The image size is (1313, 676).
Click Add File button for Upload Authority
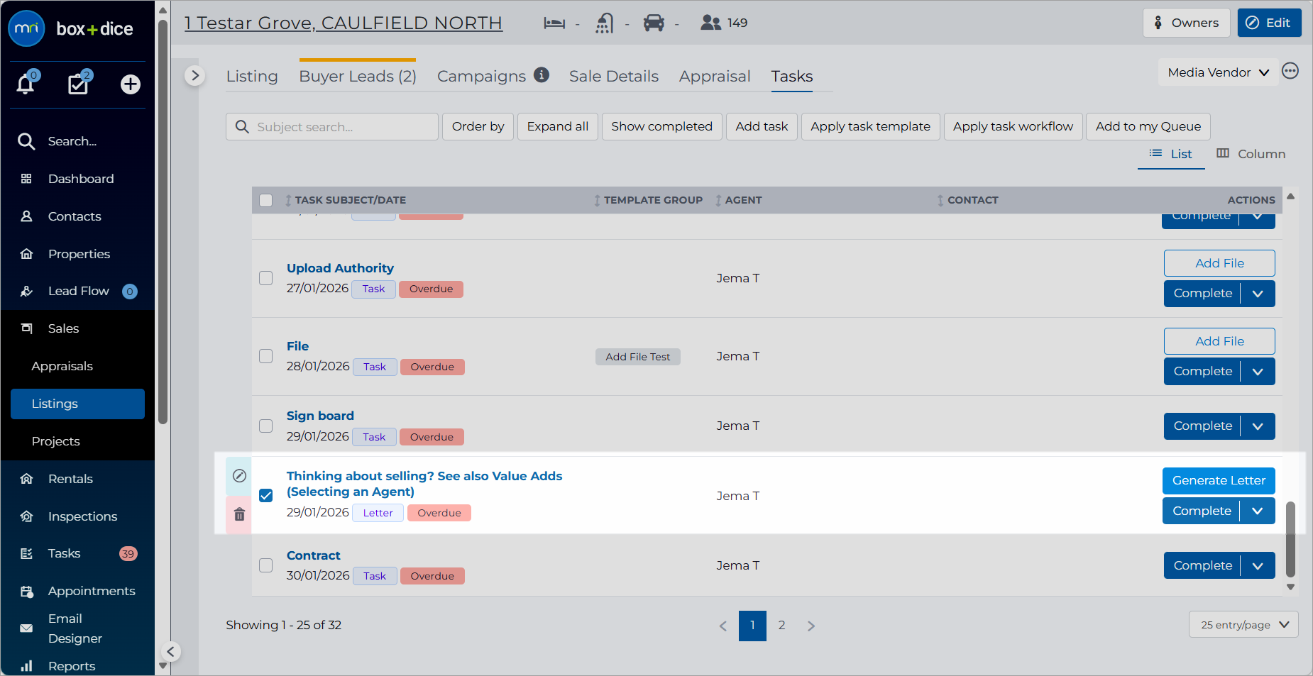click(1219, 263)
